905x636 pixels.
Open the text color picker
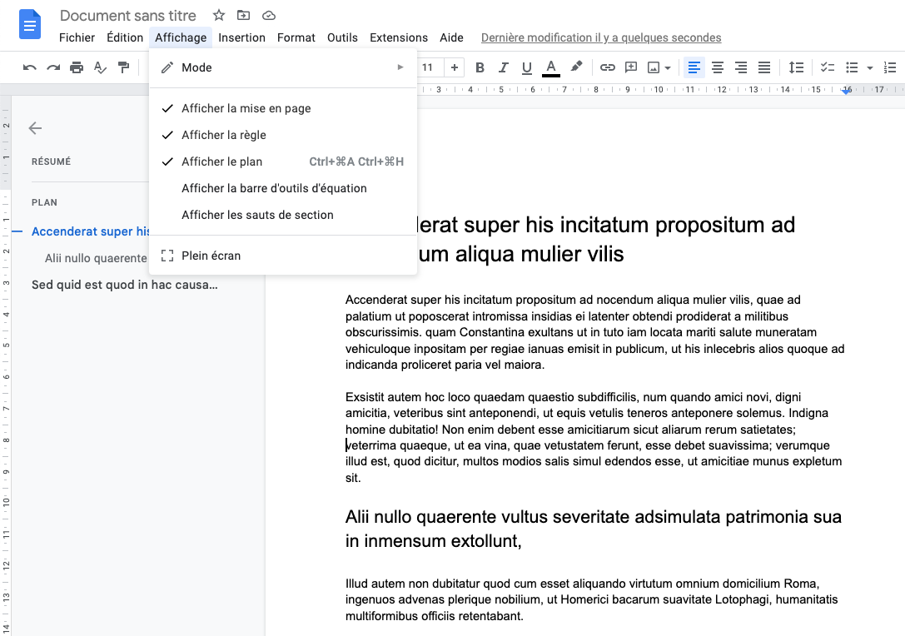550,67
